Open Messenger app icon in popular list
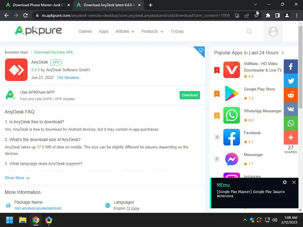The height and width of the screenshot is (227, 303). [x=231, y=159]
